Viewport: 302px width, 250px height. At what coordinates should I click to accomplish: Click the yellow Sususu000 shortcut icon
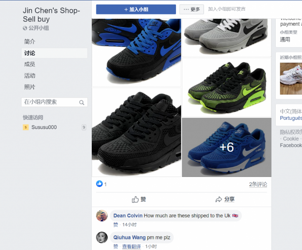coord(26,127)
